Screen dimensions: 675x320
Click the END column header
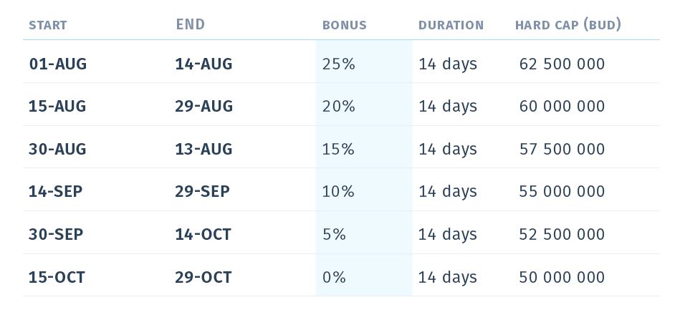(190, 24)
